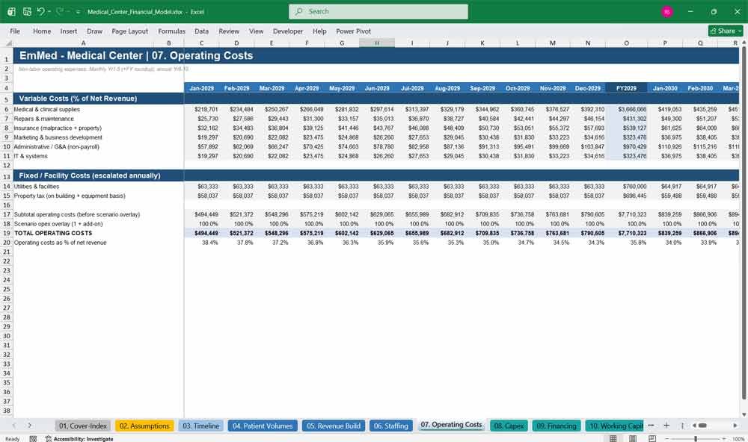Click horizontal scrollbar left arrow
Image resolution: width=748 pixels, height=442 pixels.
694,426
